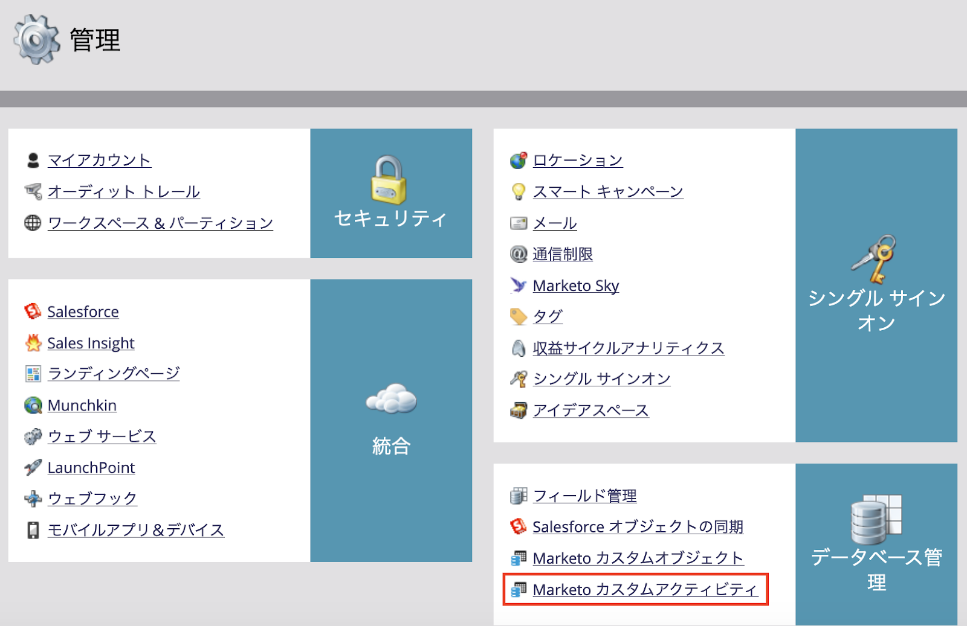The width and height of the screenshot is (967, 626).
Task: Click the LaunchPoint rocket icon
Action: click(x=33, y=467)
